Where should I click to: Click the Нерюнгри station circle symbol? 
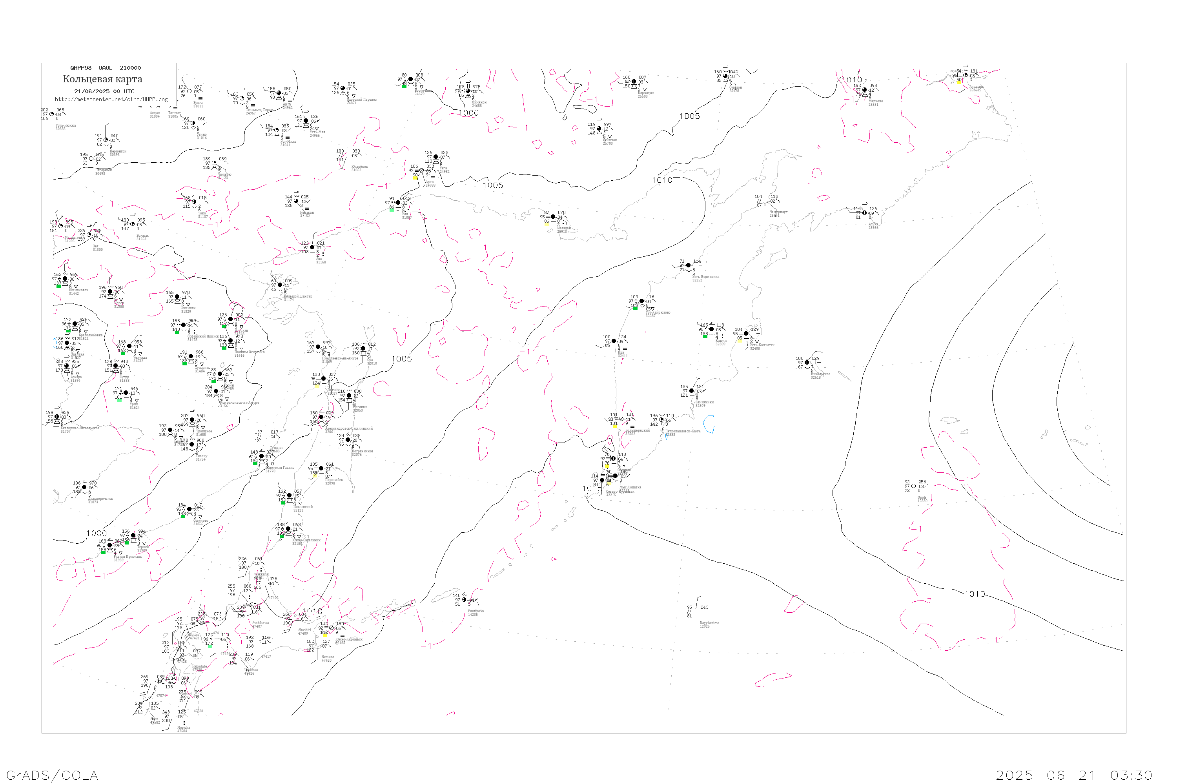click(106, 140)
